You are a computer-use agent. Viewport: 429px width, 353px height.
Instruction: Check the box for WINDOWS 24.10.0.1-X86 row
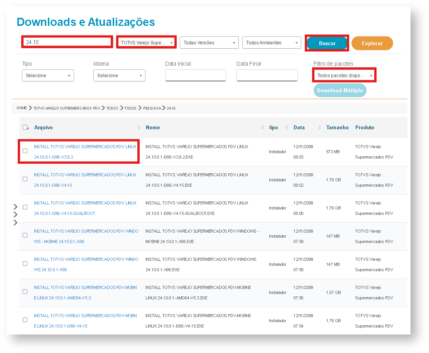tap(25, 263)
